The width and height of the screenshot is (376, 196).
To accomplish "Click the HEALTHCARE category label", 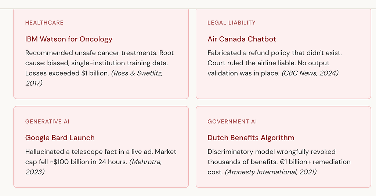I will [x=44, y=23].
